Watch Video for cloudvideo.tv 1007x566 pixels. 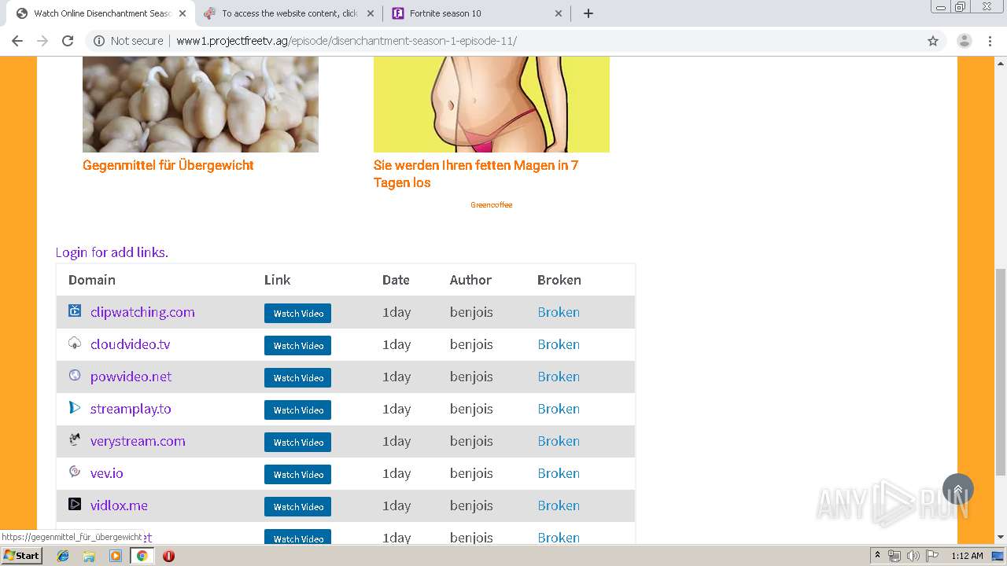pyautogui.click(x=297, y=345)
